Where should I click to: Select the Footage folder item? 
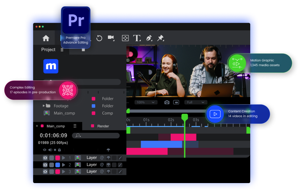coord(61,106)
